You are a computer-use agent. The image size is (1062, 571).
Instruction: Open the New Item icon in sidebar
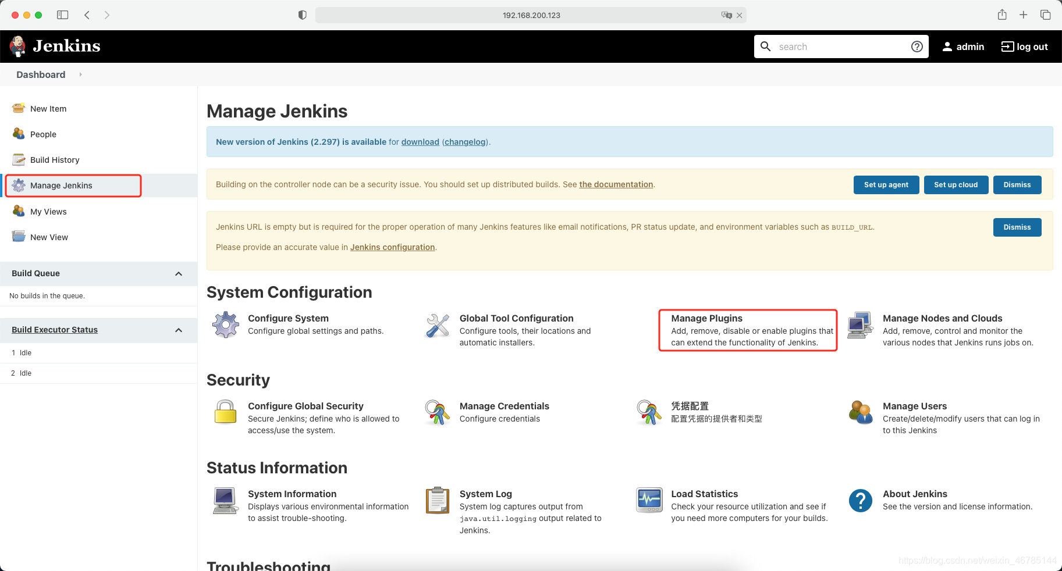coord(19,108)
